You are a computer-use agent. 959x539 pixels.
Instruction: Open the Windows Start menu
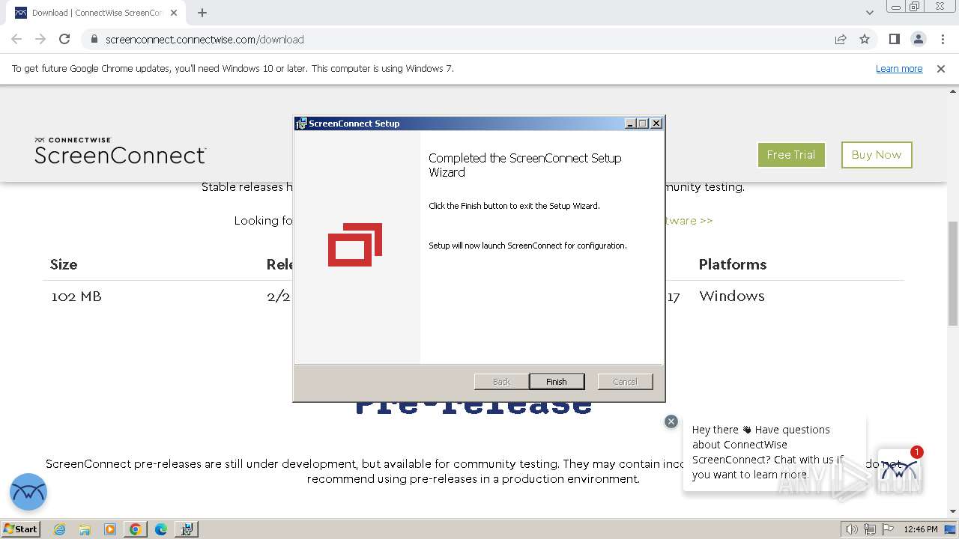[x=21, y=529]
